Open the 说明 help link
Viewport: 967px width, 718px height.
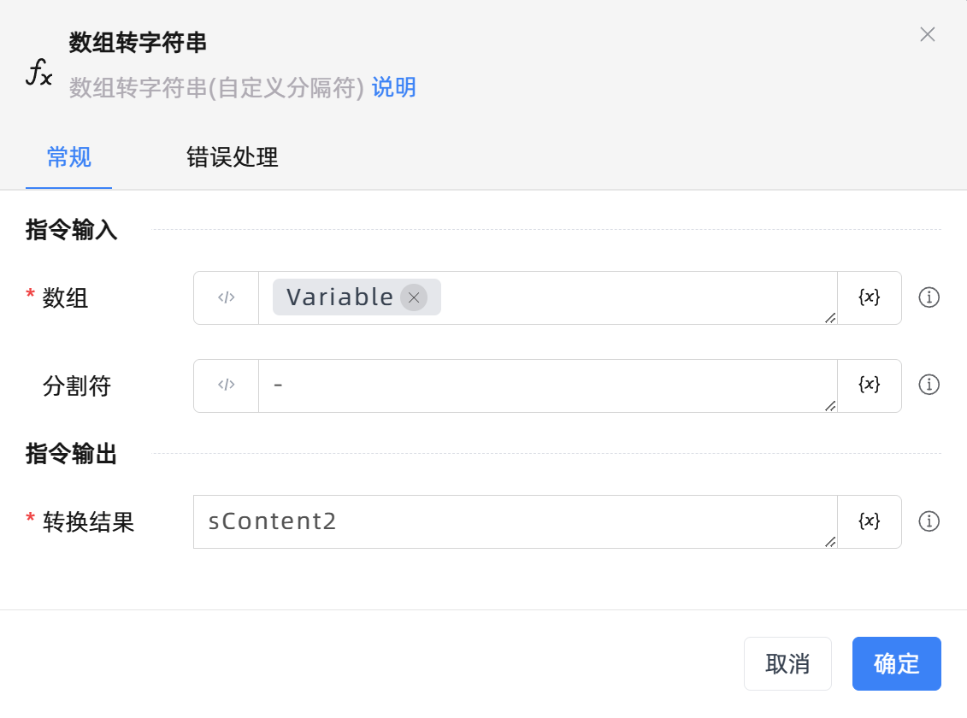click(394, 87)
